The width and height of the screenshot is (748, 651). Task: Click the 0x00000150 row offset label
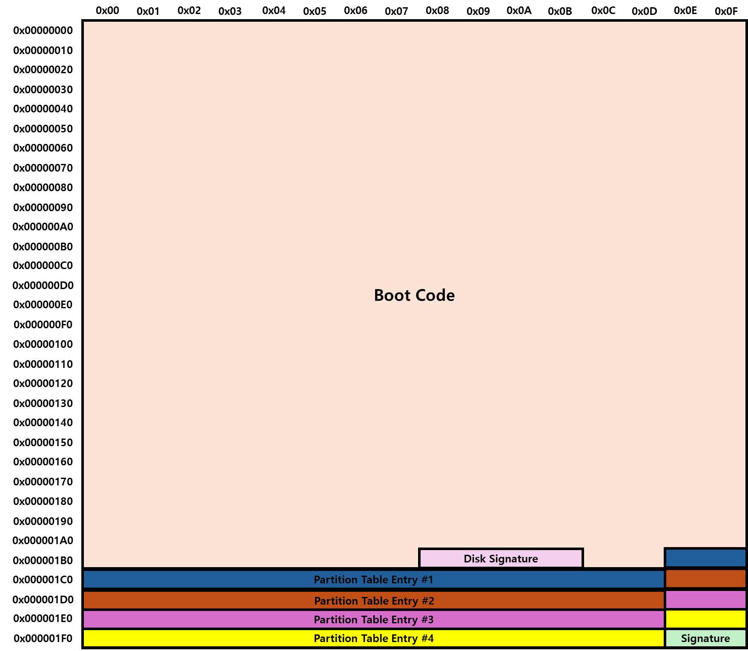pos(43,443)
